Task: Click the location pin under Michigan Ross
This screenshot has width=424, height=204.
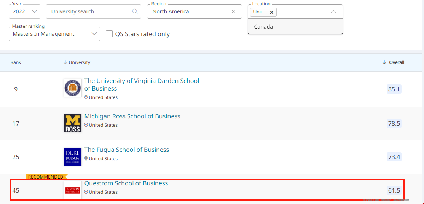Action: coord(86,125)
